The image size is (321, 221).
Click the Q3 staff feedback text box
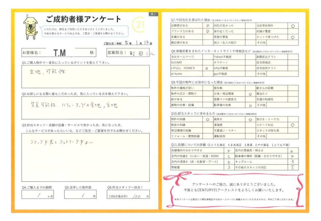pos(85,157)
